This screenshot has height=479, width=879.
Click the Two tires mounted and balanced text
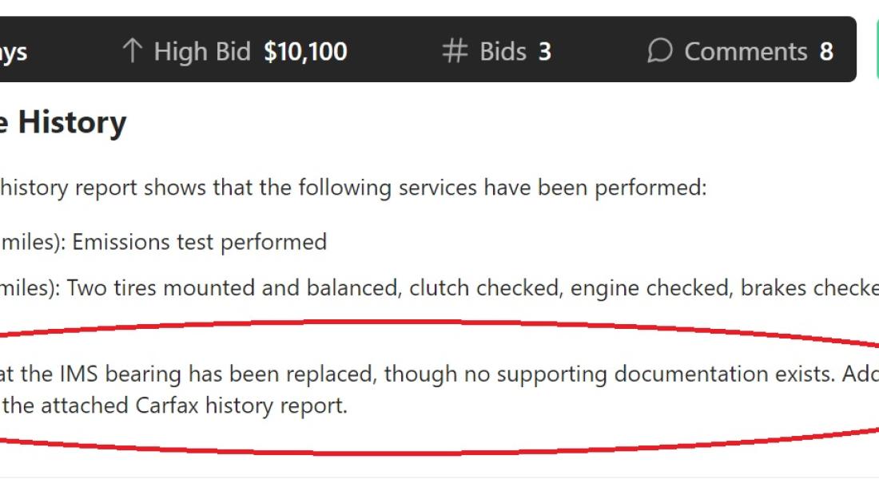tap(234, 288)
